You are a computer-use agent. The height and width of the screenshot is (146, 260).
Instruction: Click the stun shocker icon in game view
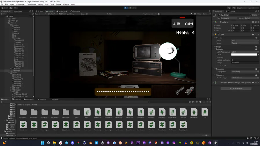click(x=190, y=90)
